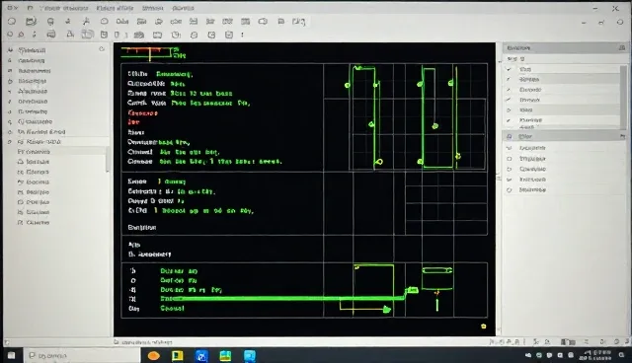Select the long green highlighted row in canvas
The image size is (632, 363).
(282, 298)
